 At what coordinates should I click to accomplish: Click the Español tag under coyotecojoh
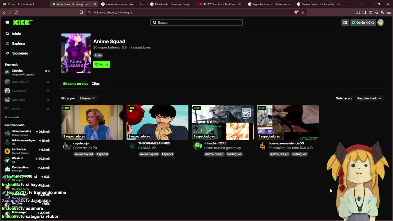[102, 154]
